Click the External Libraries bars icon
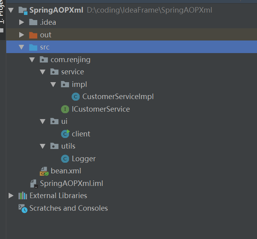Viewport: 257px width, 239px height. pos(23,196)
